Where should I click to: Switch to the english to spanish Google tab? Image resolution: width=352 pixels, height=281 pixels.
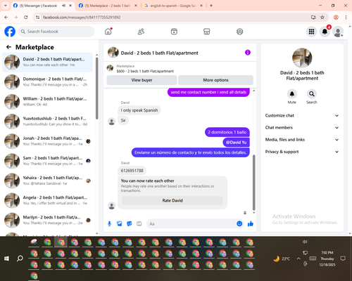tap(173, 6)
